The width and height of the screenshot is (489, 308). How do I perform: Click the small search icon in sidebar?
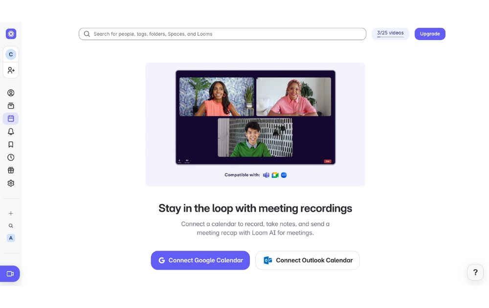[x=11, y=226]
